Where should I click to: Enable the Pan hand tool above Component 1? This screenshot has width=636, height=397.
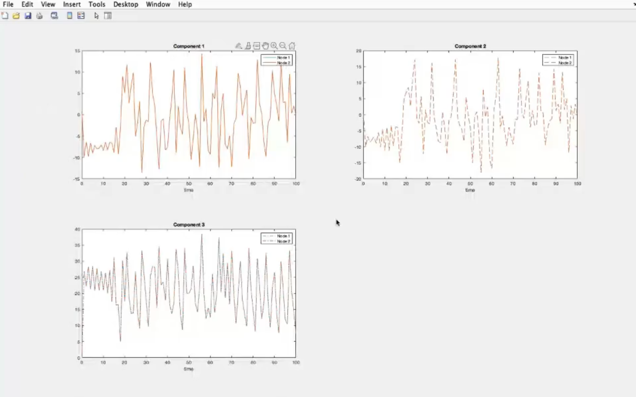(265, 46)
